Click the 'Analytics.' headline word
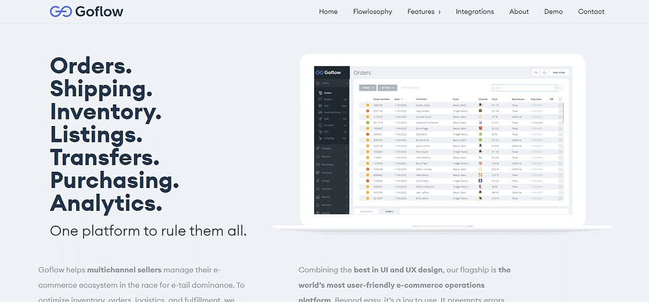Viewport: 649px width, 302px height. pyautogui.click(x=106, y=203)
